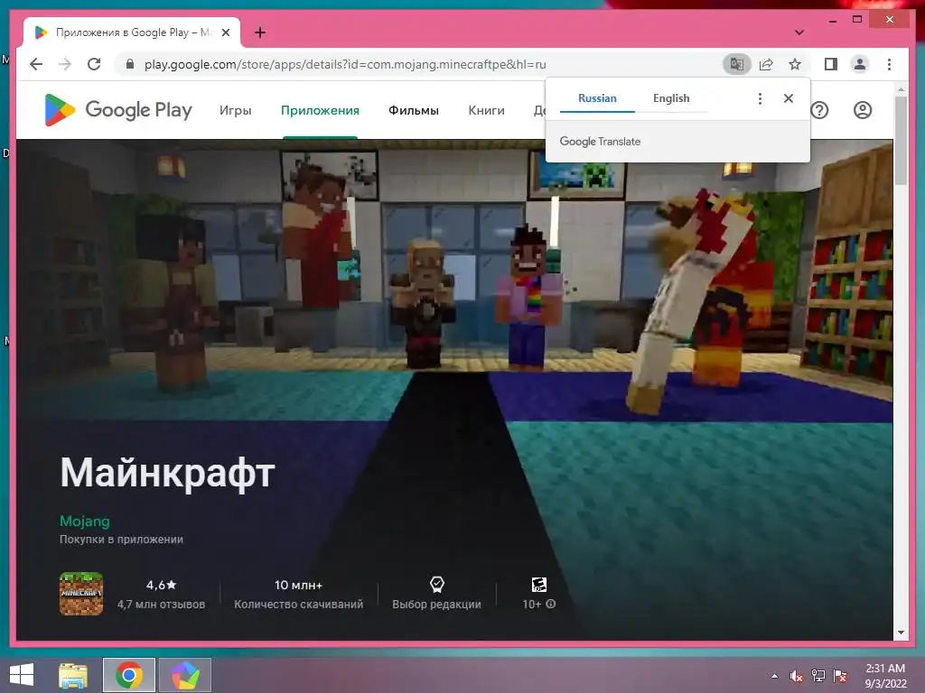Click 'Покупки в приложении' text
This screenshot has width=925, height=693.
coord(122,540)
